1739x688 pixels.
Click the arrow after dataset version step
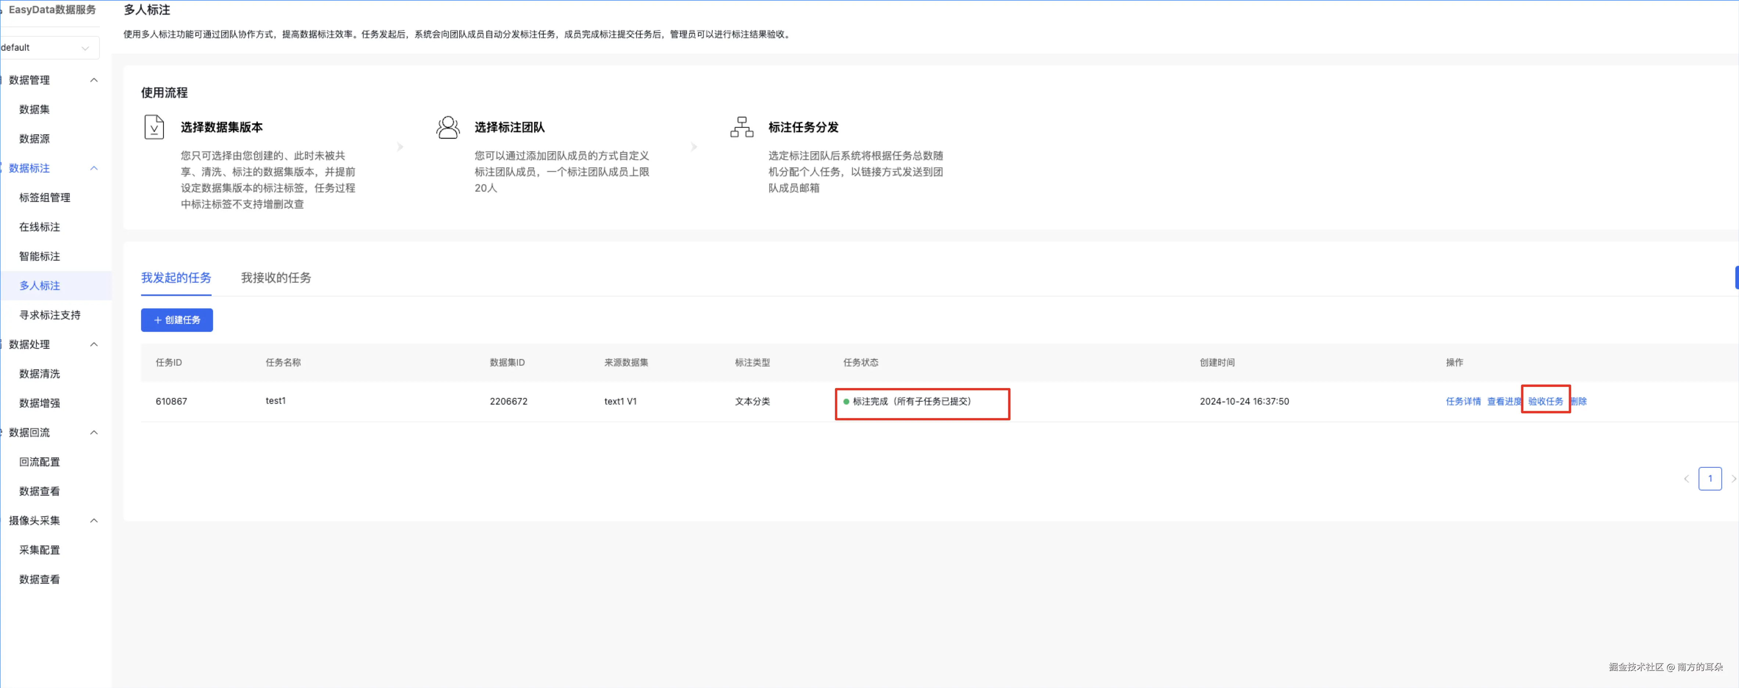400,146
